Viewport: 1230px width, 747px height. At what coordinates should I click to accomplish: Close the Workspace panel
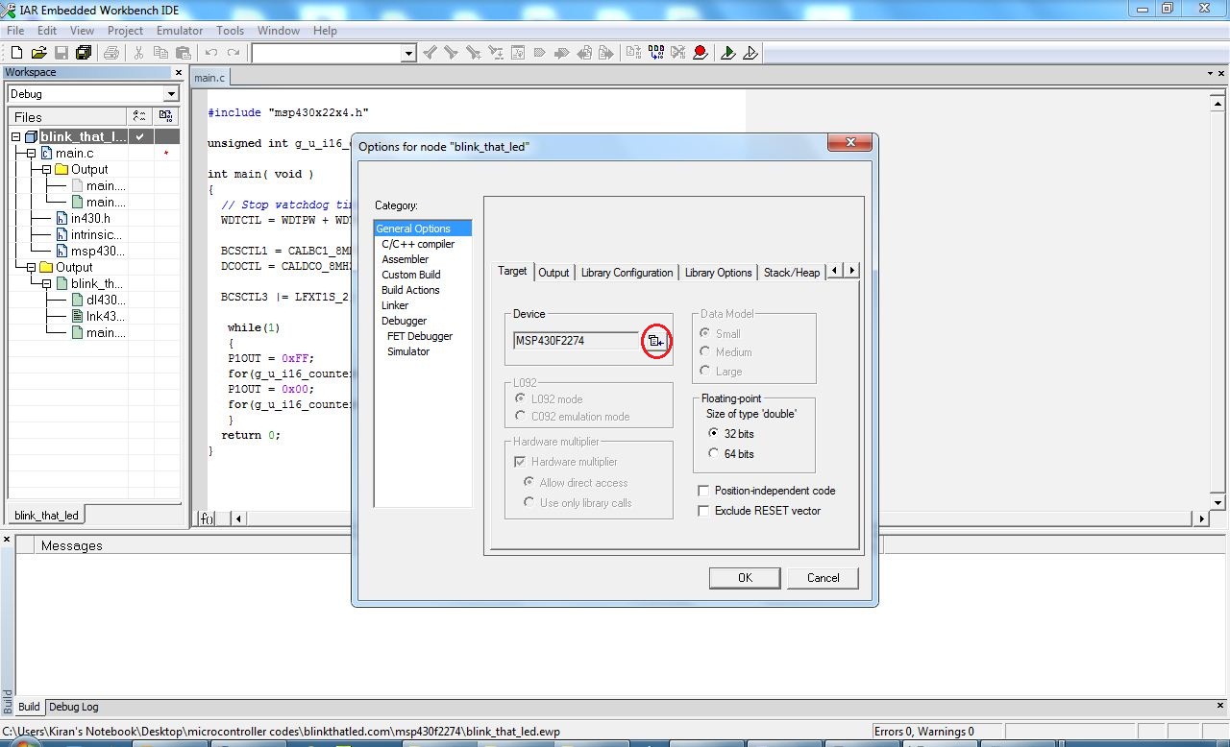179,72
